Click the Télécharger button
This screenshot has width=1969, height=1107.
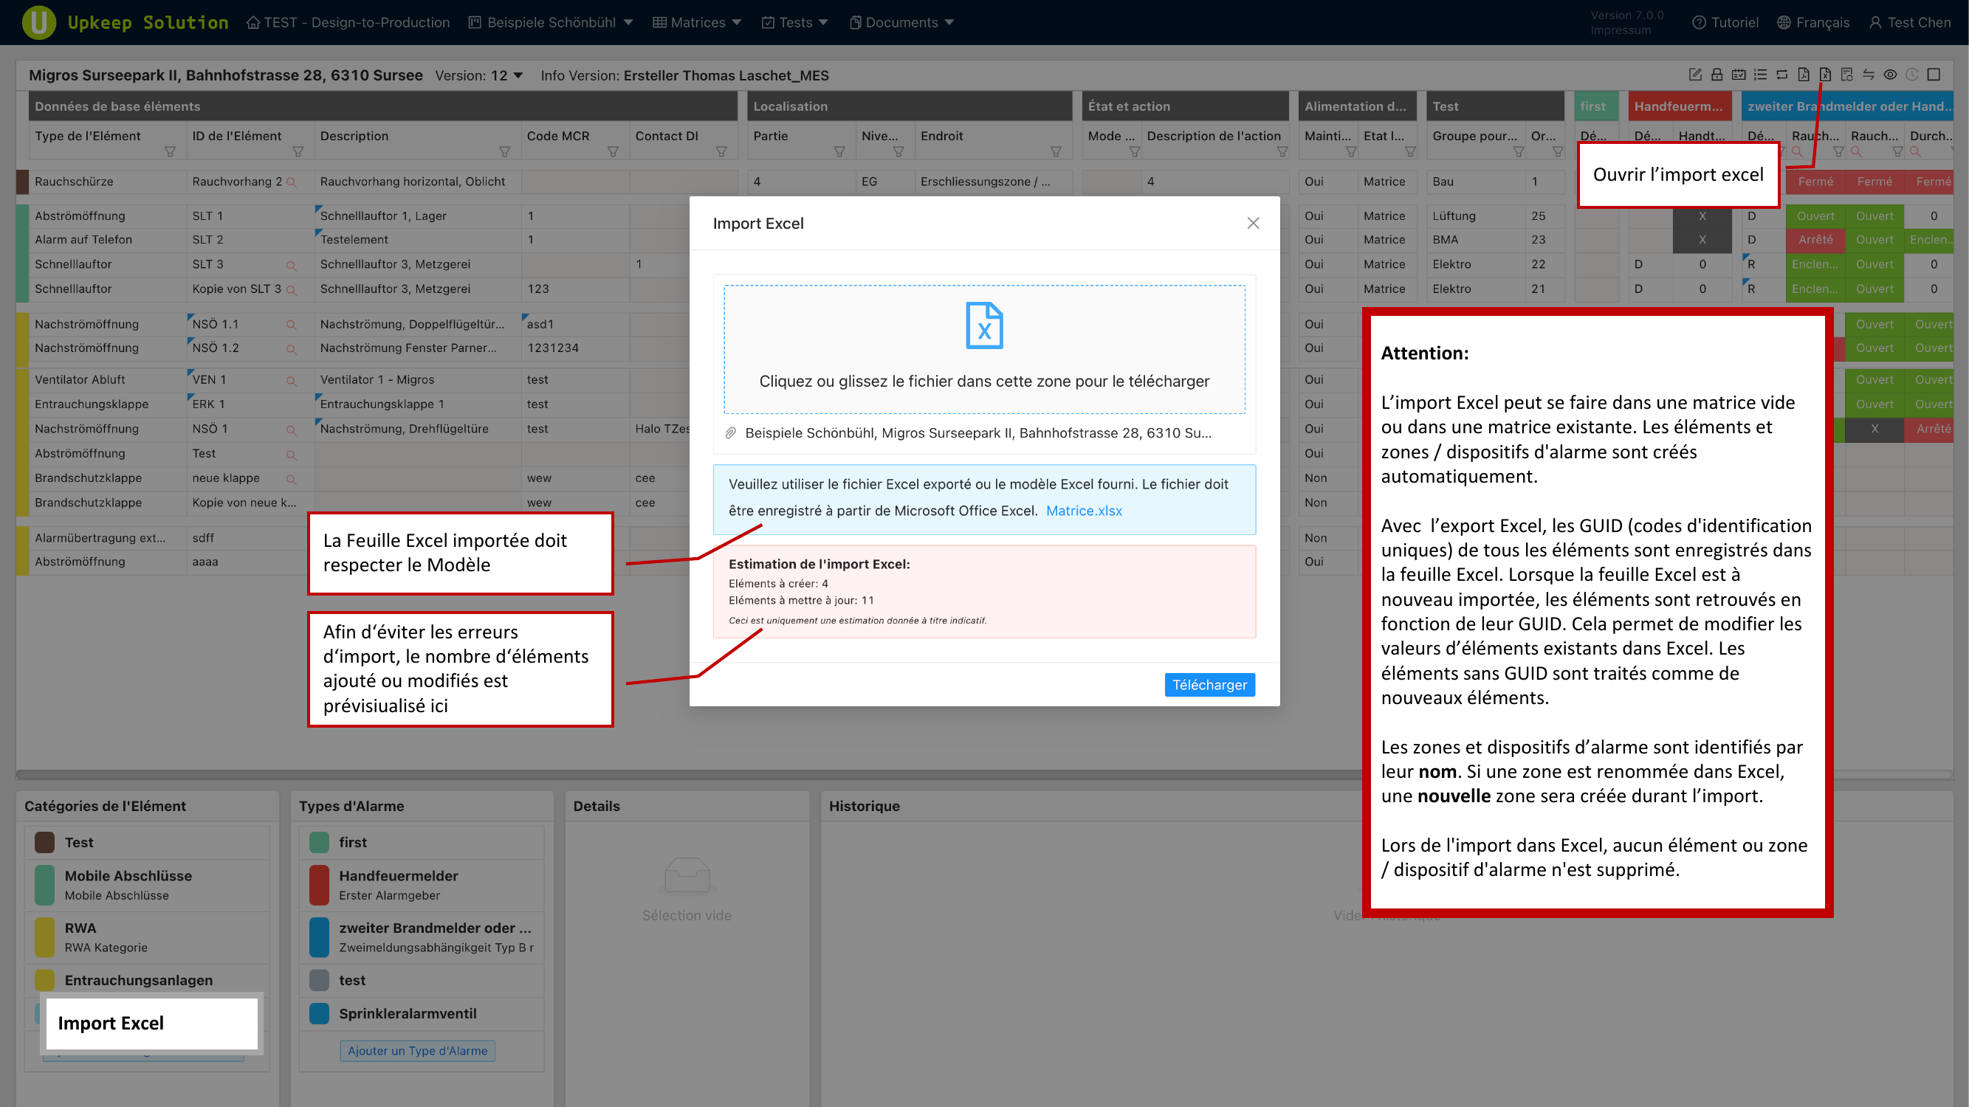click(x=1209, y=685)
